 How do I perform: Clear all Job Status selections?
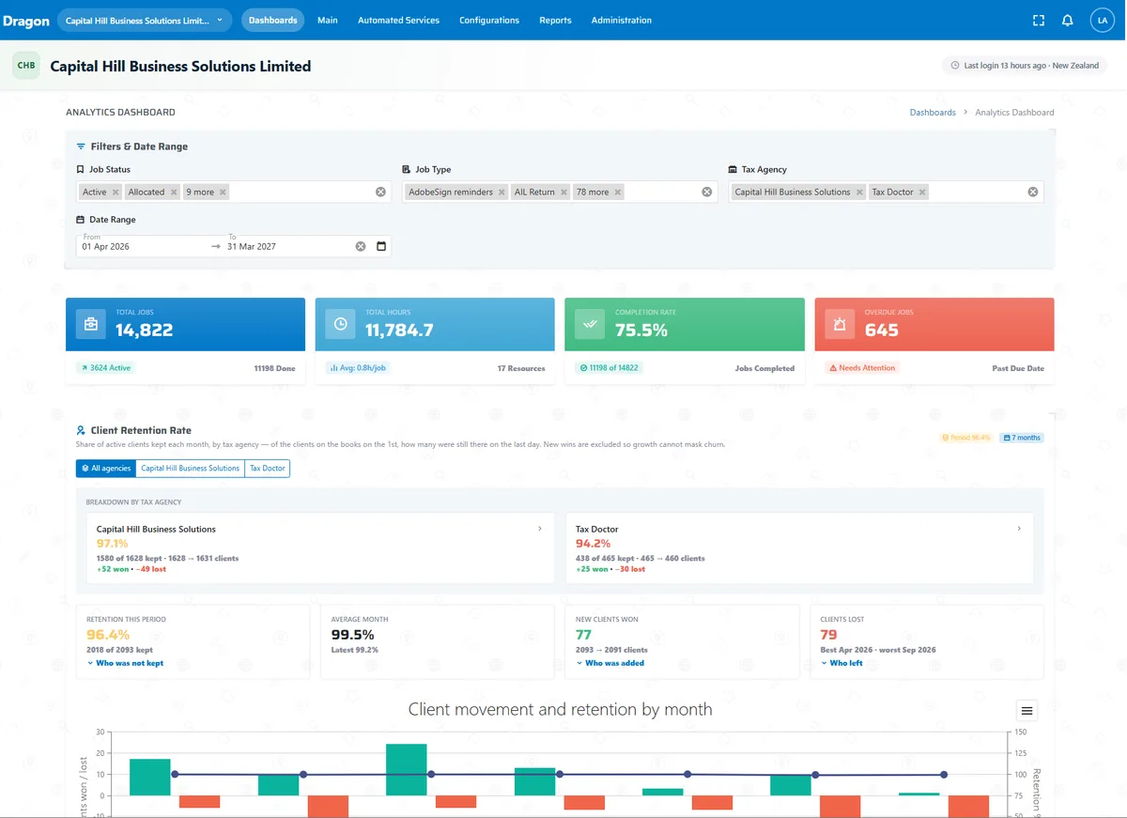[x=380, y=192]
